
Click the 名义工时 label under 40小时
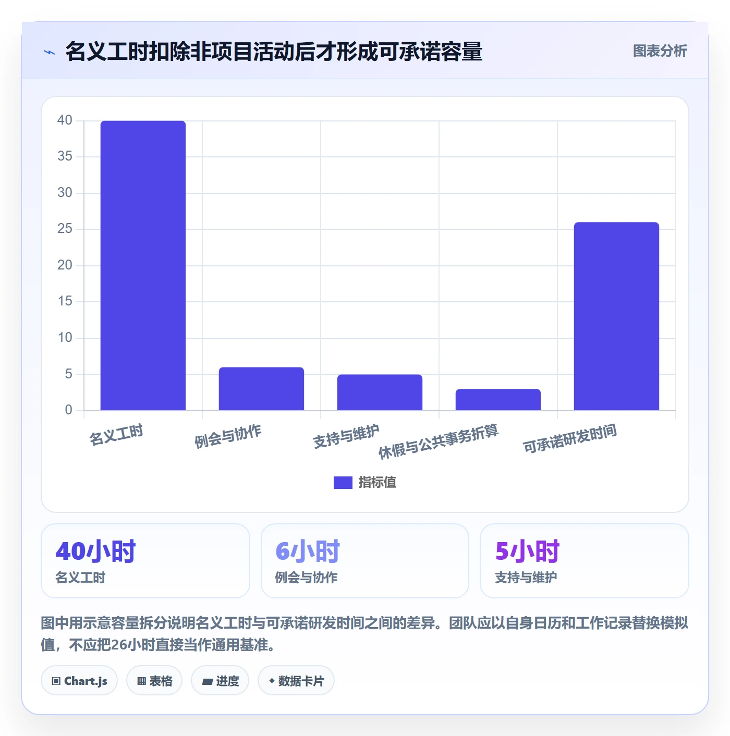tap(80, 578)
